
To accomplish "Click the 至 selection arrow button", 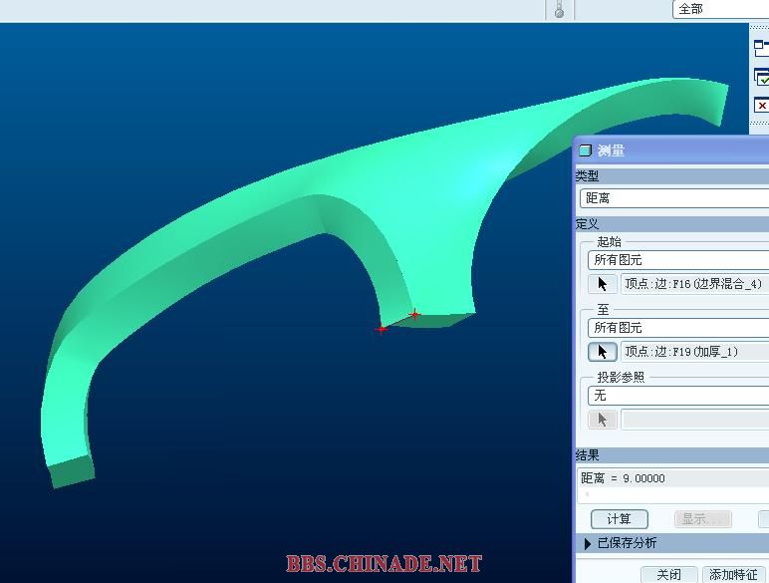I will pos(603,352).
